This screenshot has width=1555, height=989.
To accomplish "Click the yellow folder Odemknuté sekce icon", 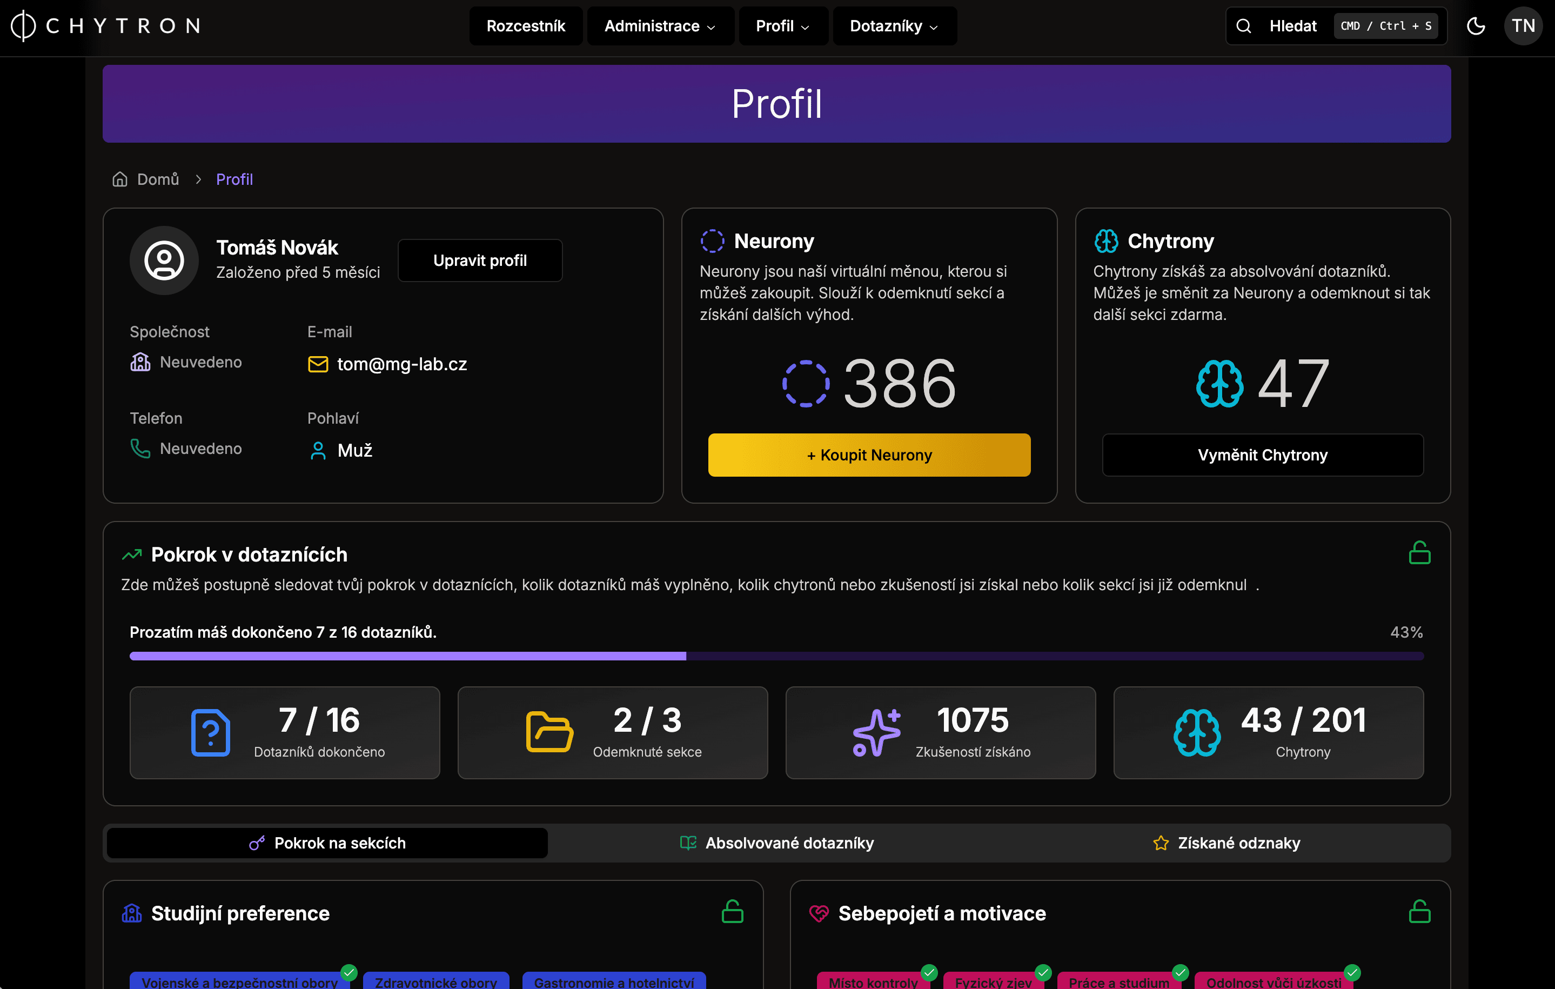I will pyautogui.click(x=549, y=732).
